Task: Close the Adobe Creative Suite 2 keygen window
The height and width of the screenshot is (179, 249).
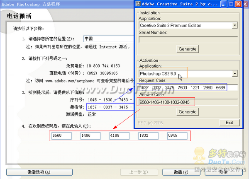Action: point(238,4)
